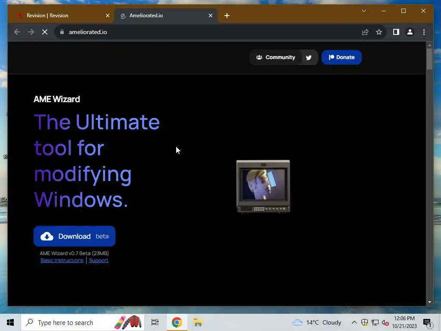441x331 pixels.
Task: Bookmark this tab with the star
Action: click(379, 32)
